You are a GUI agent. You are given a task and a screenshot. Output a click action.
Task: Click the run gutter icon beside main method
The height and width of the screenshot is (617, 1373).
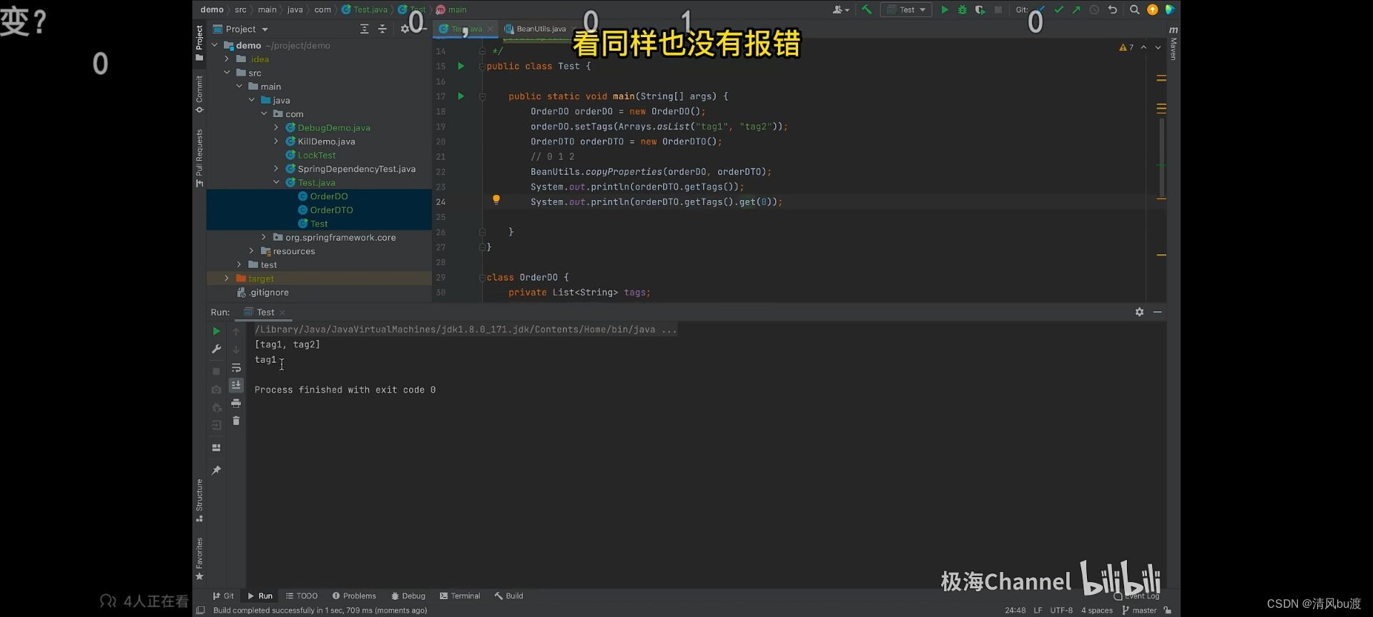click(x=461, y=96)
